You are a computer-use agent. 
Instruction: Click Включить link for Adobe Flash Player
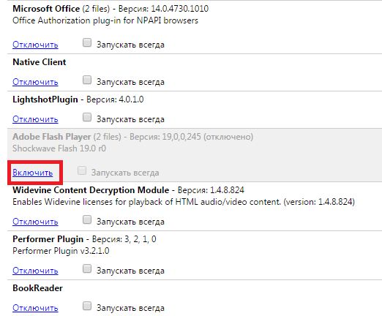point(33,173)
